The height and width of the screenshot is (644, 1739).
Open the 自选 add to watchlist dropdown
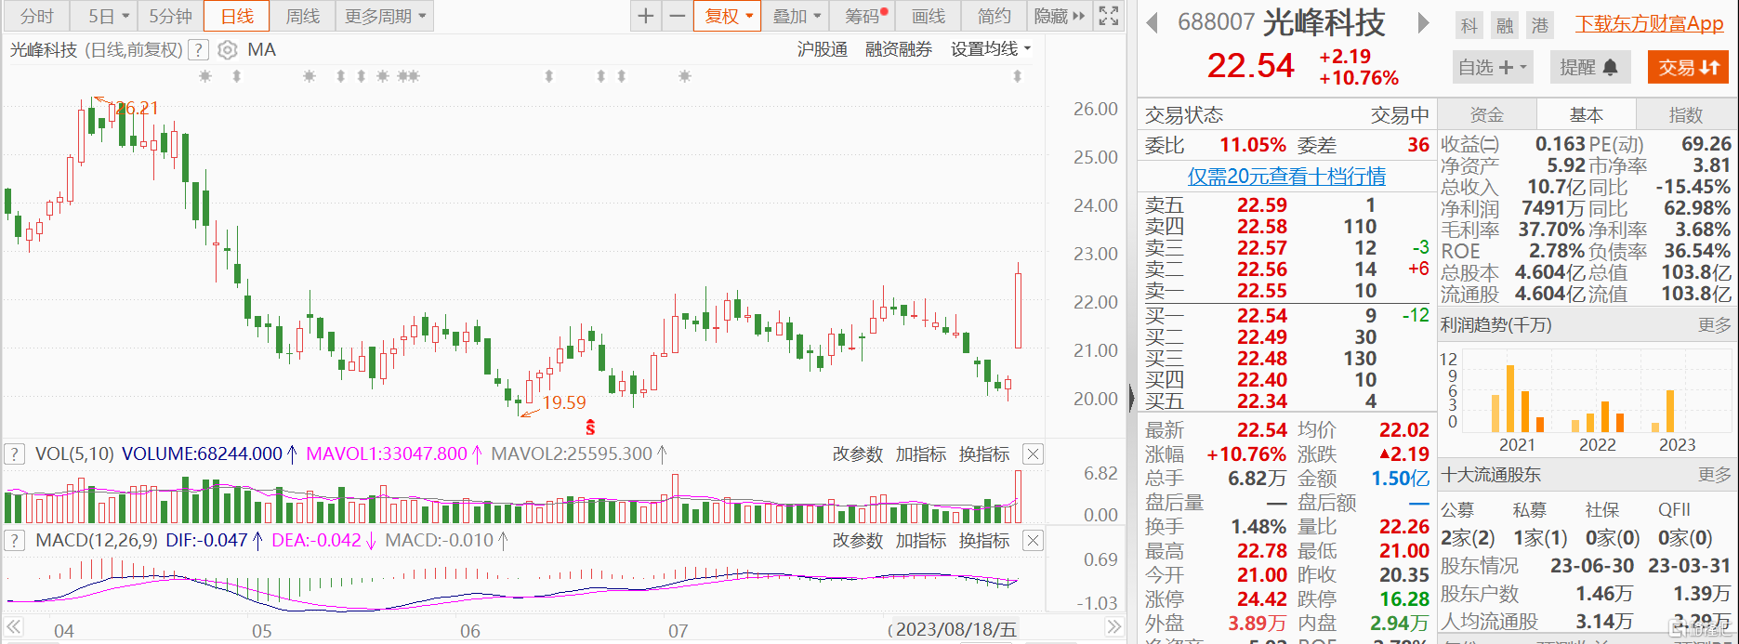pyautogui.click(x=1492, y=67)
